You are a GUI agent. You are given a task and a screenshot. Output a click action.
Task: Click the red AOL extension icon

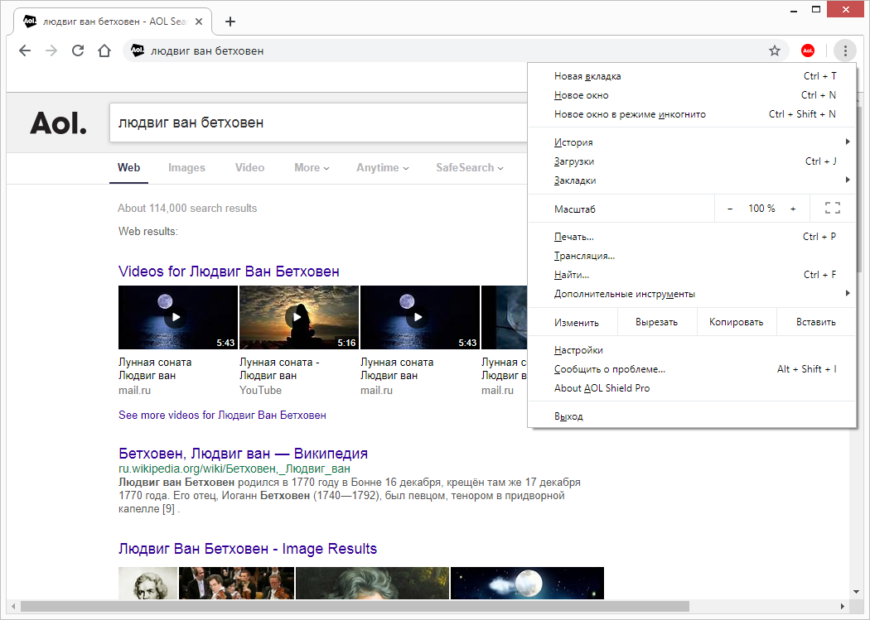pos(808,50)
